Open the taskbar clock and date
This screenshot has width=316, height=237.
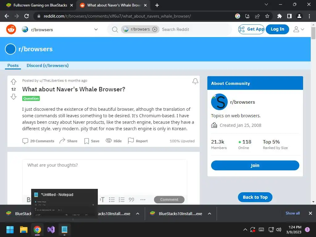(294, 230)
